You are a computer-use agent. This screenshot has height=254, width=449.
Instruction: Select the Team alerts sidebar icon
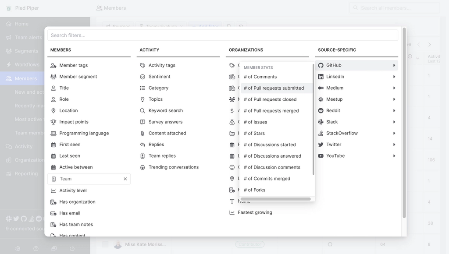[x=9, y=37]
